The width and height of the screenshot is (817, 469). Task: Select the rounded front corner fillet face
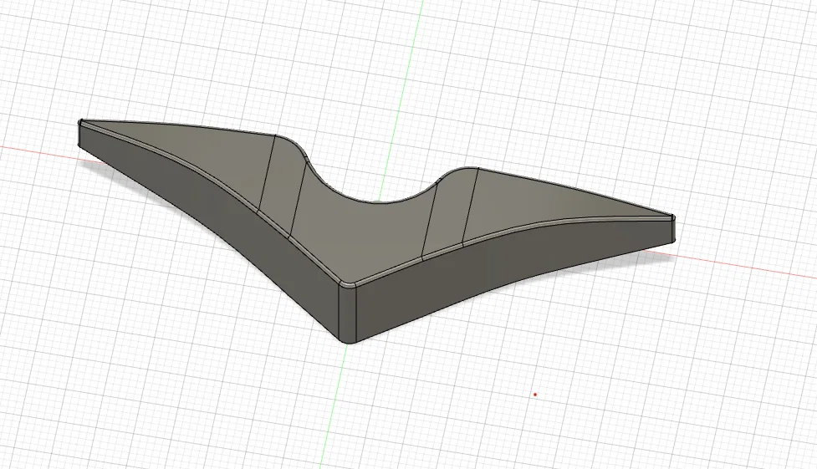(x=347, y=314)
